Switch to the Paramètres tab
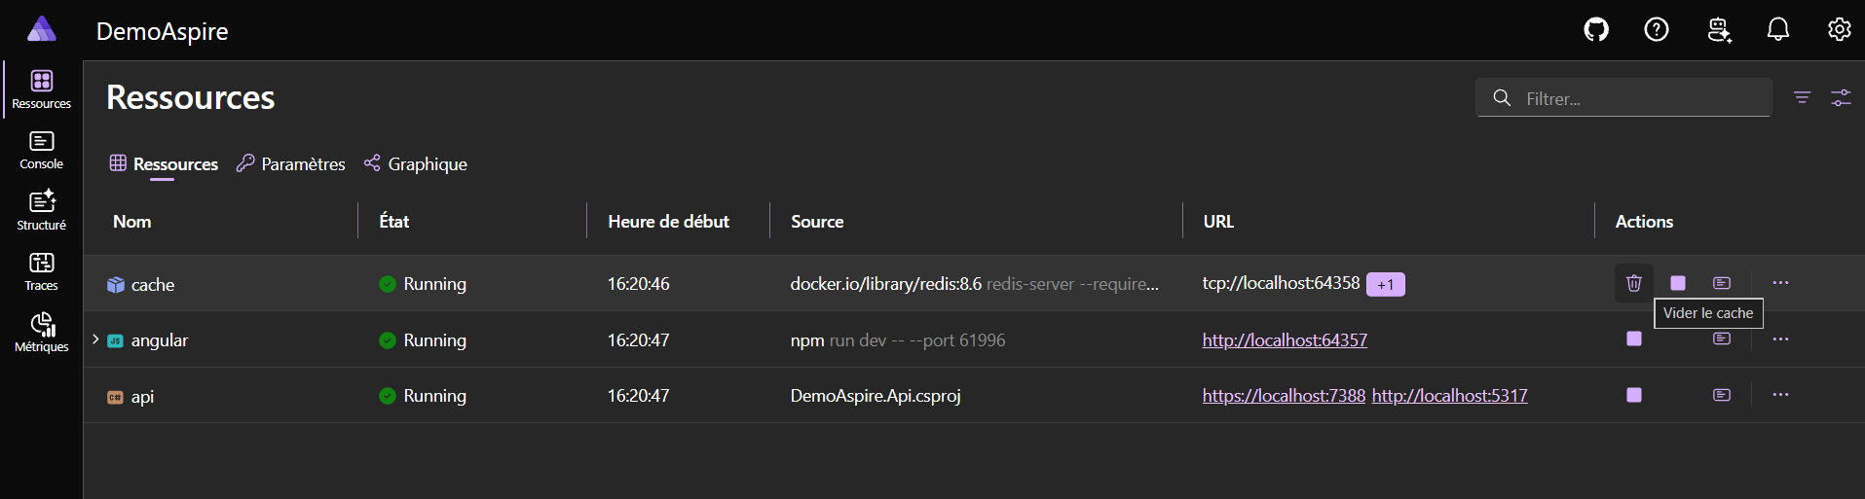Screen dimensions: 1865x499 (x=290, y=163)
